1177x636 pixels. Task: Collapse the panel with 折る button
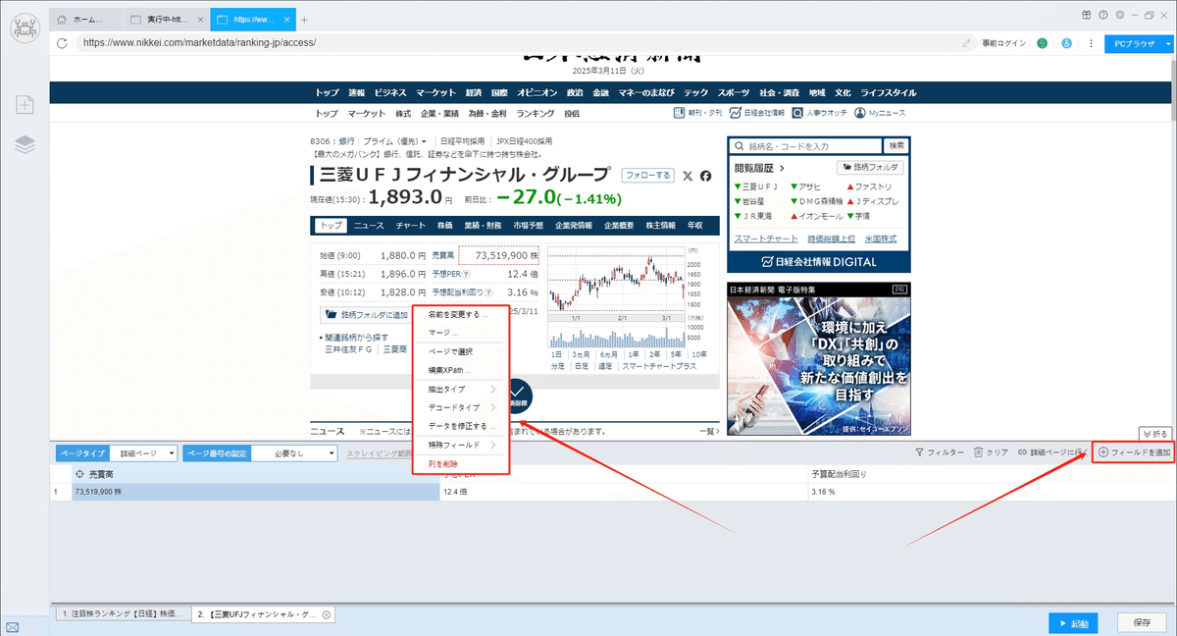[1155, 433]
